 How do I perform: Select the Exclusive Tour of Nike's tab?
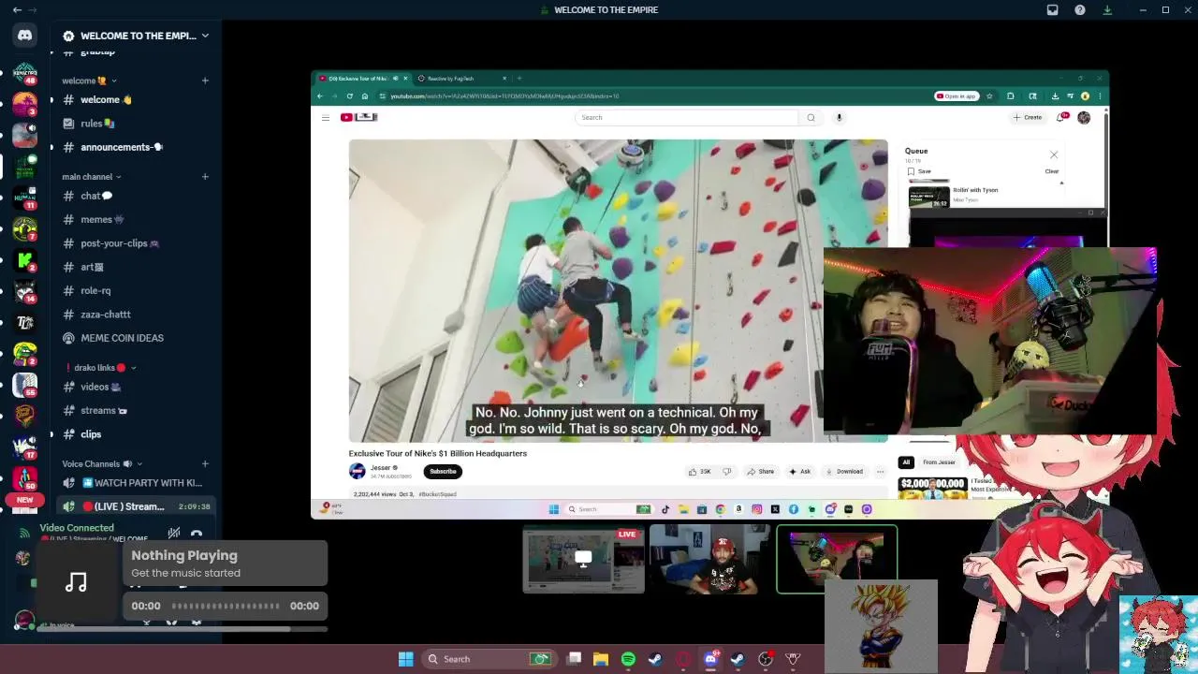[x=363, y=79]
